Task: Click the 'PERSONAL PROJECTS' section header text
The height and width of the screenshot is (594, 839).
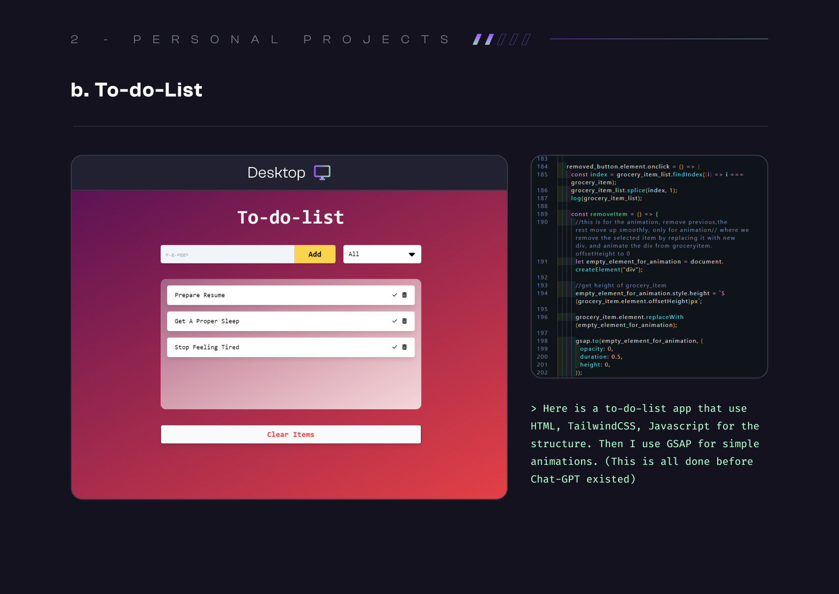Action: (291, 39)
